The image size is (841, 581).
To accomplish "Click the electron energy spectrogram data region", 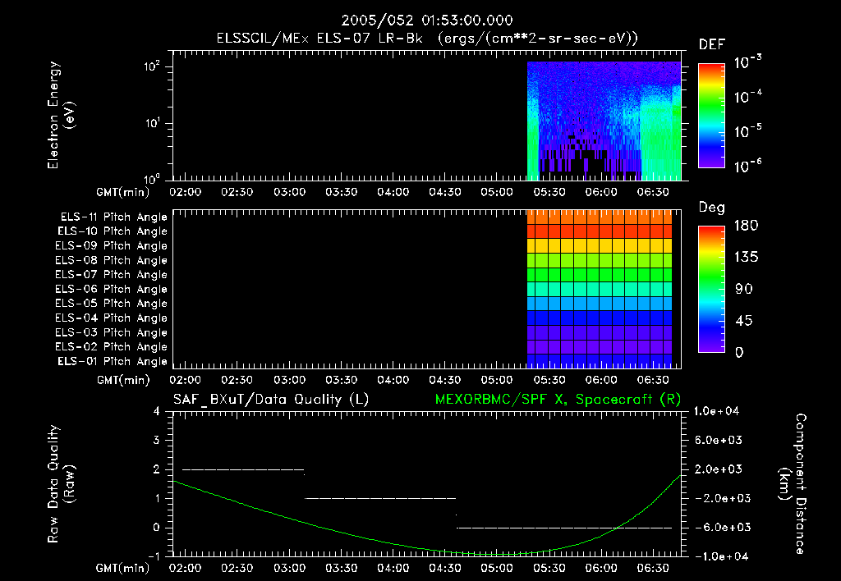I will coord(604,121).
